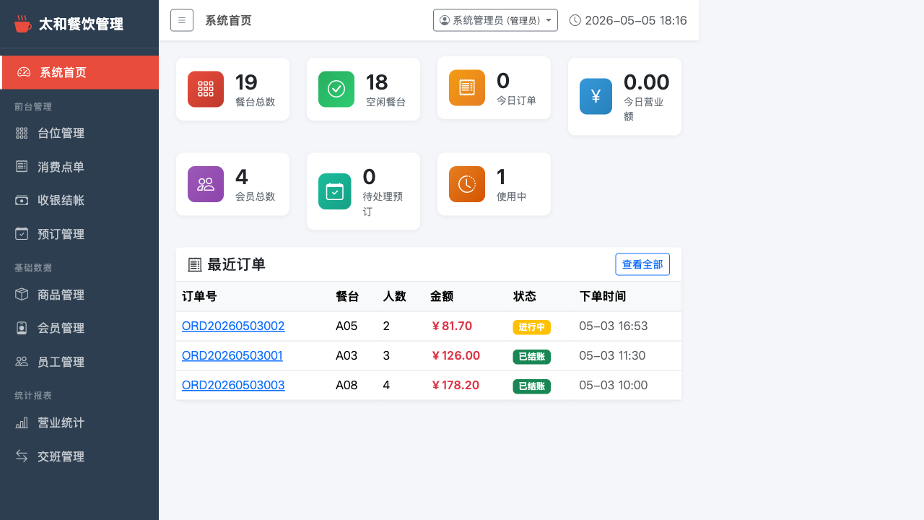Open 会员管理 in the sidebar
Viewport: 924px width, 520px height.
pos(79,328)
